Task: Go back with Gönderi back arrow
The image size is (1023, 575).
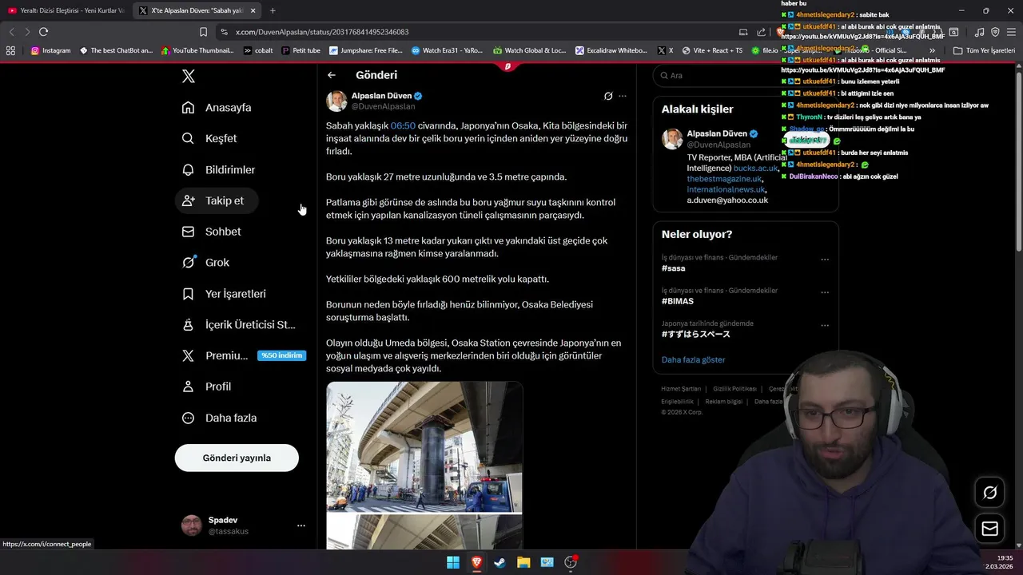Action: tap(332, 75)
